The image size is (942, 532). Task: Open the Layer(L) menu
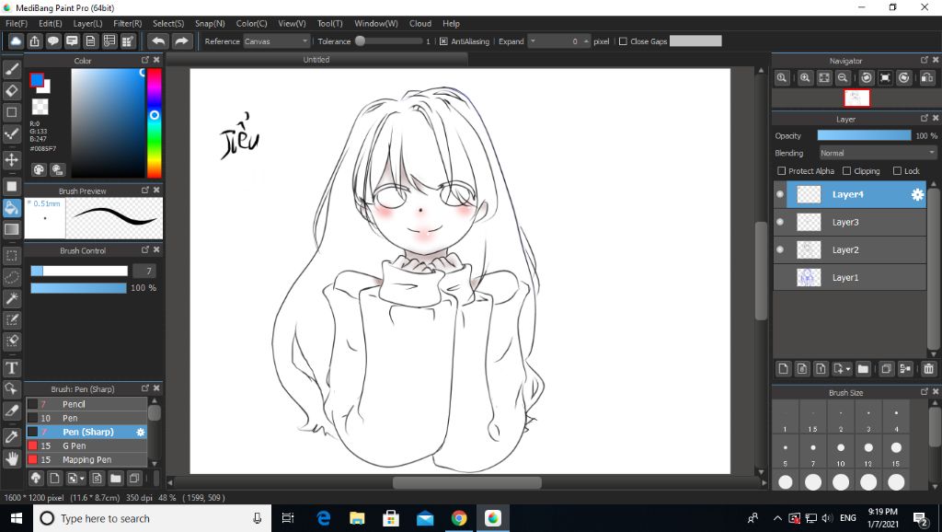87,23
